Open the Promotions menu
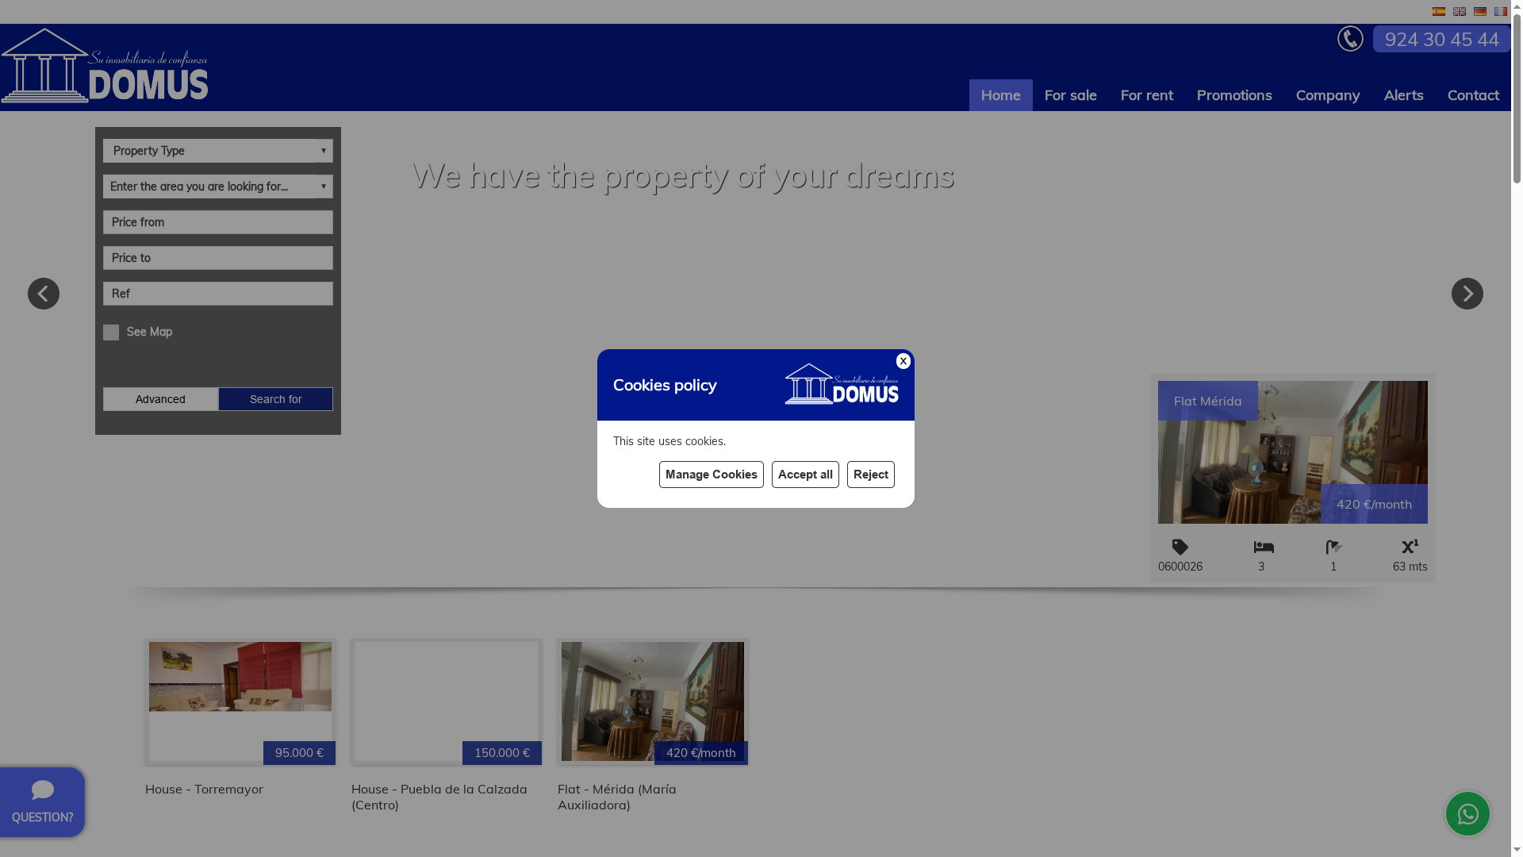Viewport: 1523px width, 857px height. pyautogui.click(x=1233, y=95)
